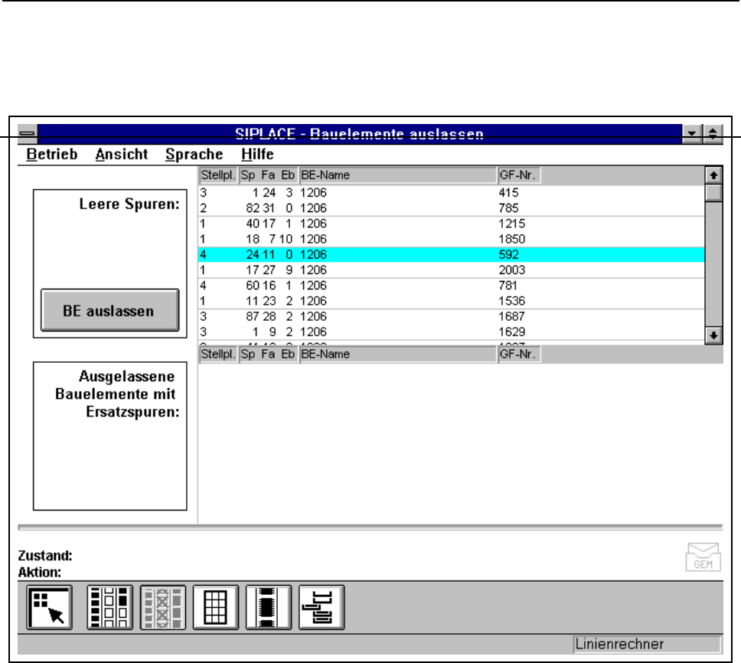The image size is (741, 663).
Task: Select the row with GF-Nr. 2003
Action: click(x=452, y=270)
